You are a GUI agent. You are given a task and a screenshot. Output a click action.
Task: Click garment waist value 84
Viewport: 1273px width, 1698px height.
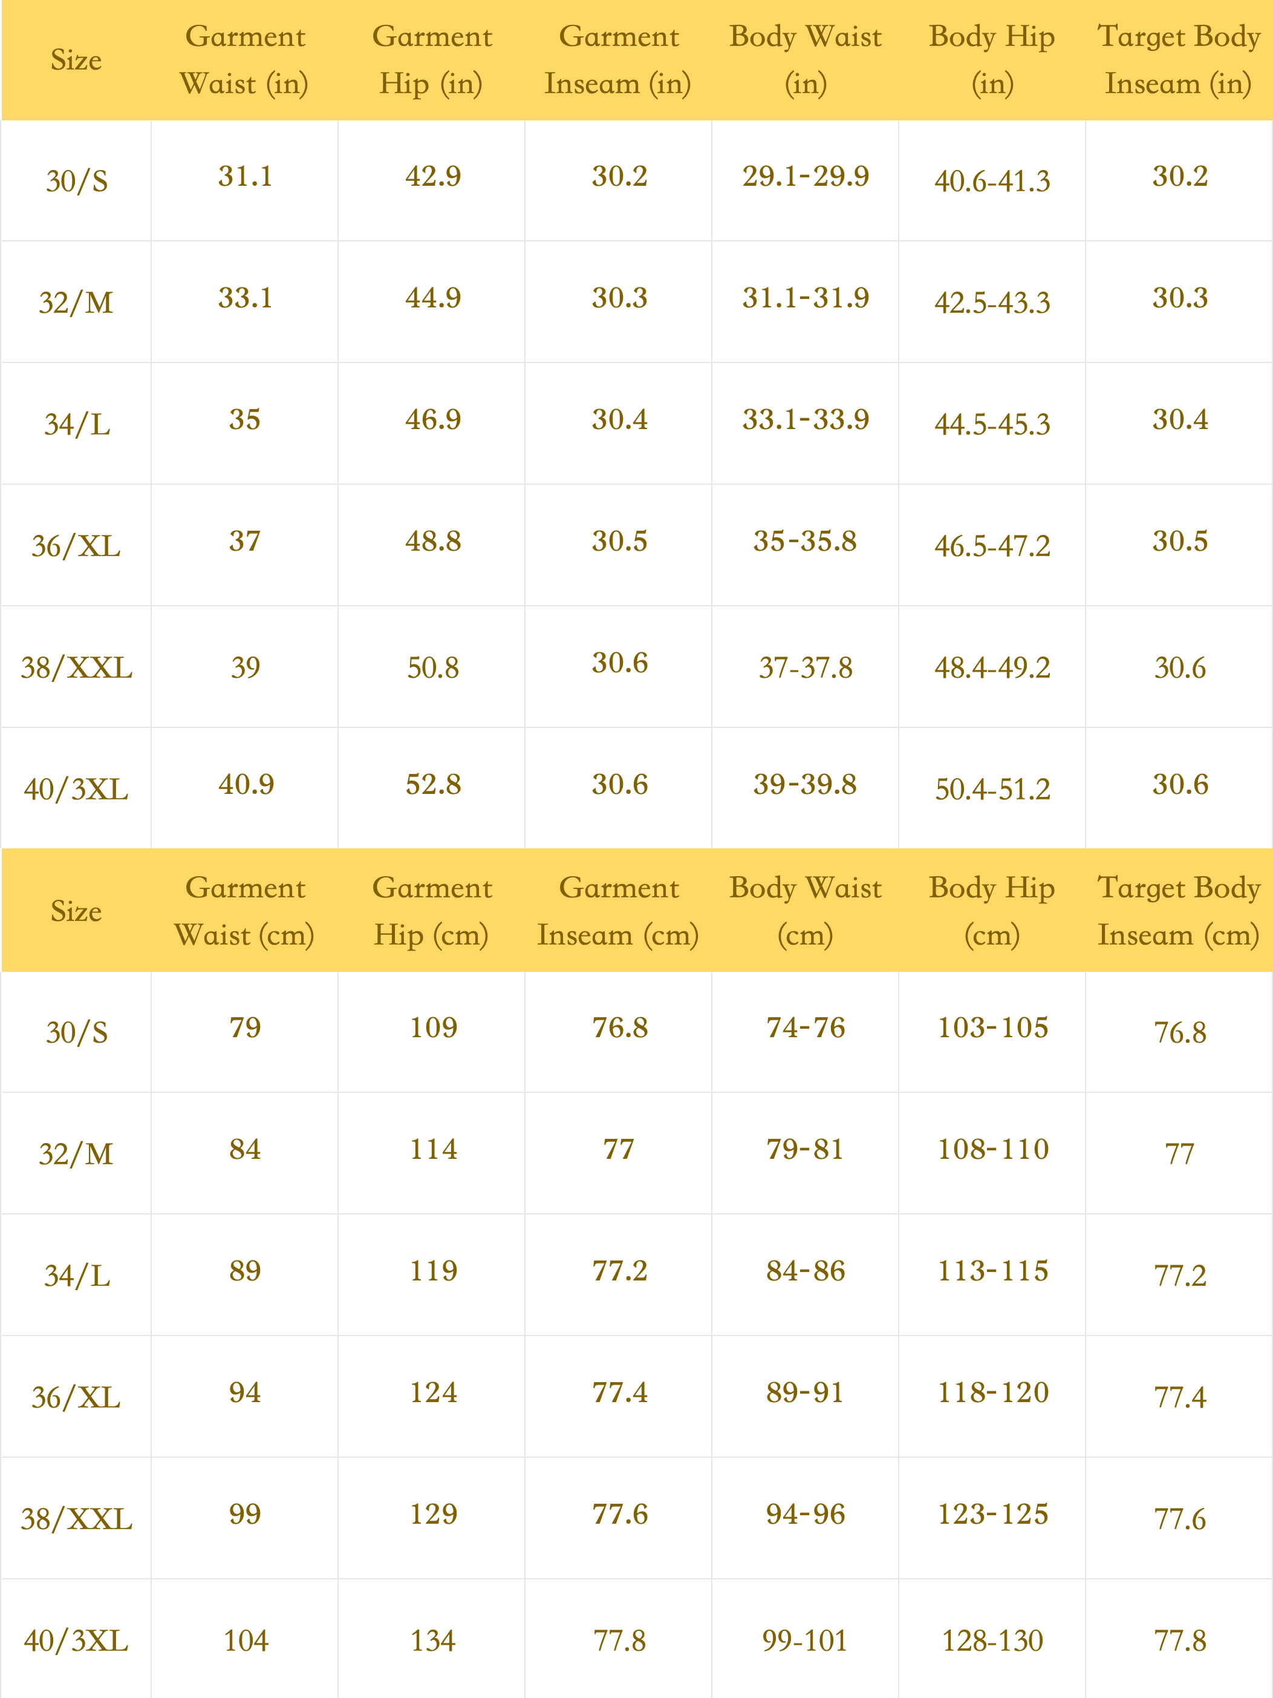[245, 1149]
